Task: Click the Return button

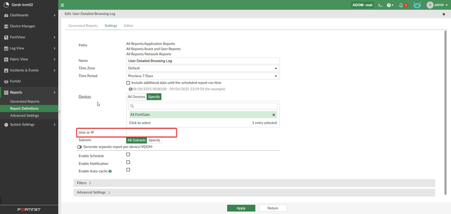Action: click(272, 208)
